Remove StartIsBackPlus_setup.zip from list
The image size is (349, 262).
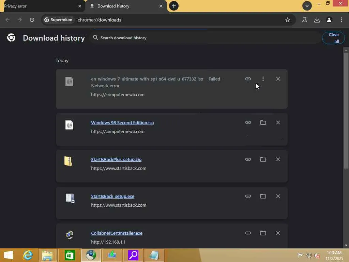click(278, 159)
